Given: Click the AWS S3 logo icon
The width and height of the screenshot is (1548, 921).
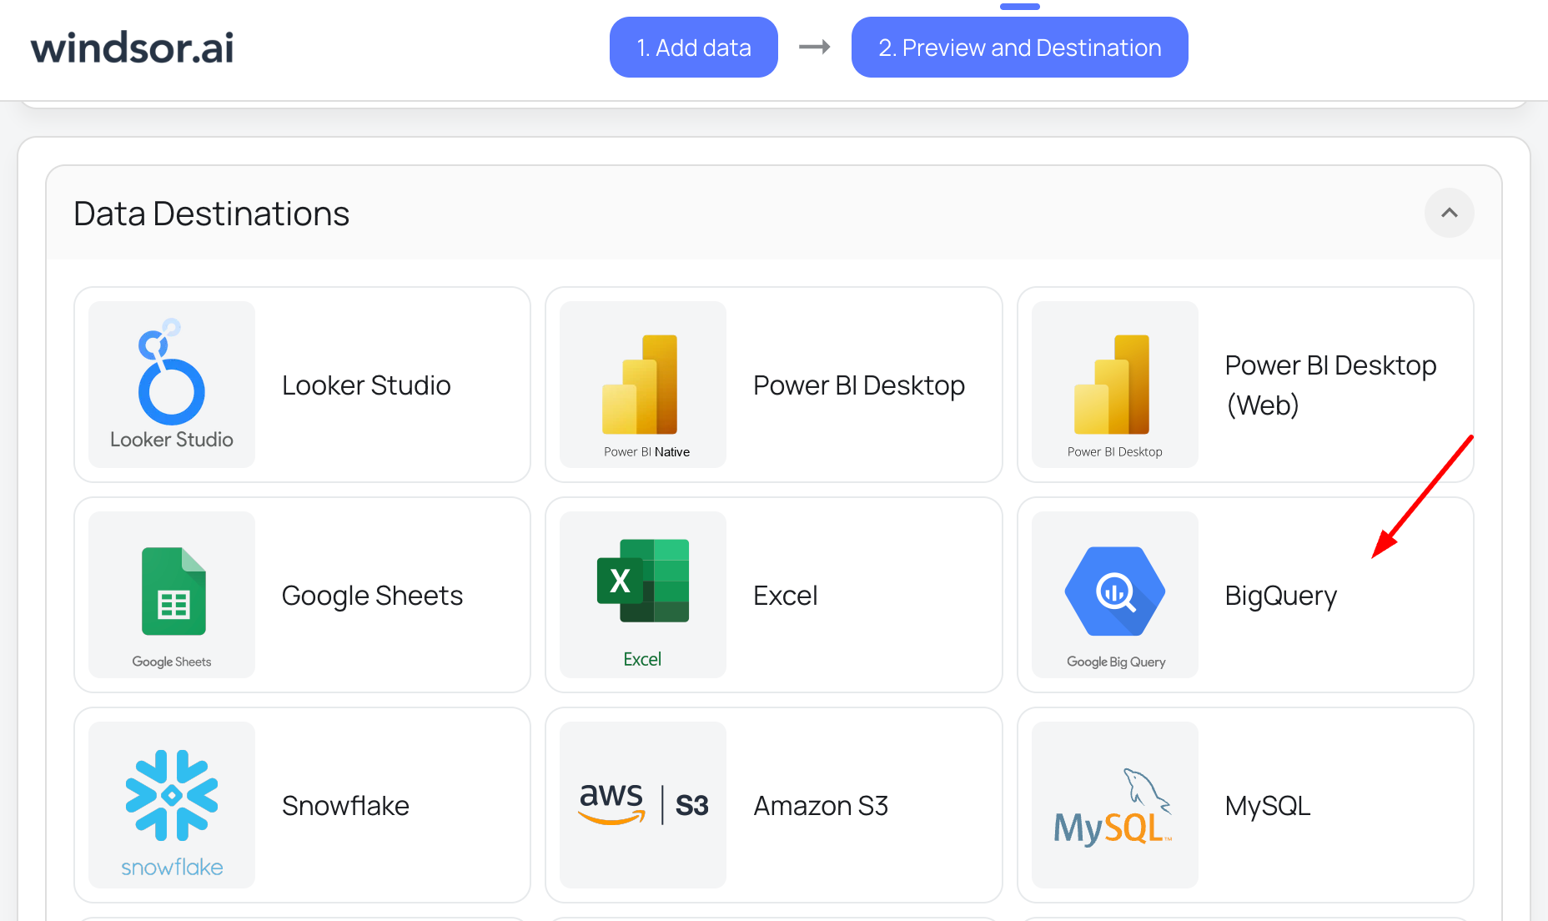Looking at the screenshot, I should pyautogui.click(x=643, y=805).
